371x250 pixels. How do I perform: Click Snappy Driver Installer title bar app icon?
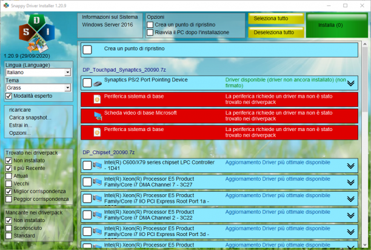click(6, 5)
